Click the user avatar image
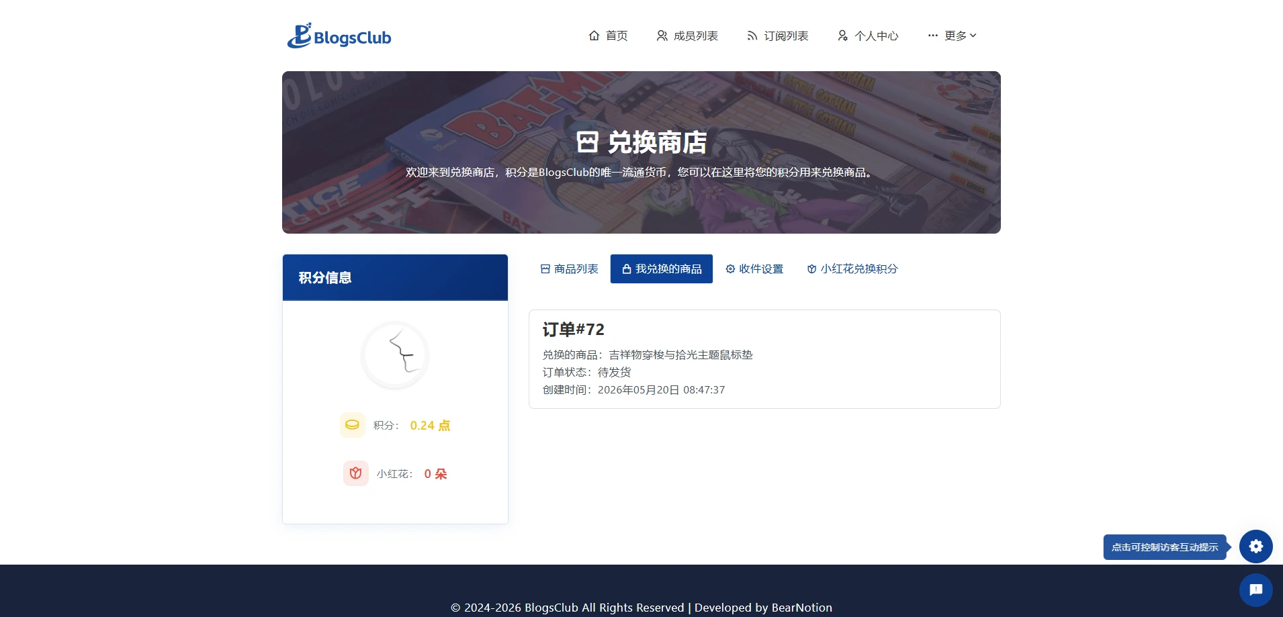 point(396,355)
